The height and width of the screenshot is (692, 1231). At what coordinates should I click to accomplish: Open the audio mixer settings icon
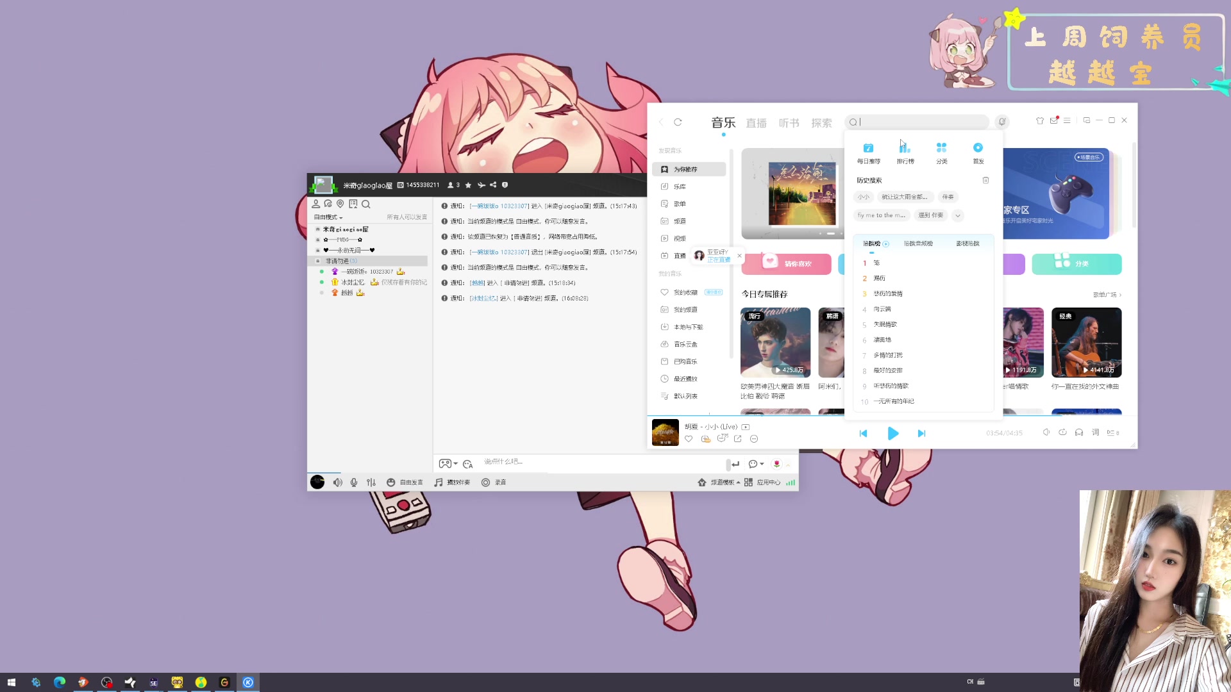[x=371, y=482]
